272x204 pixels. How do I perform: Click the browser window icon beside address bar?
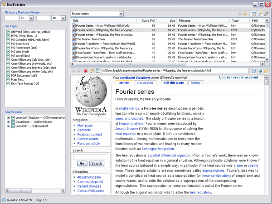click(x=98, y=71)
